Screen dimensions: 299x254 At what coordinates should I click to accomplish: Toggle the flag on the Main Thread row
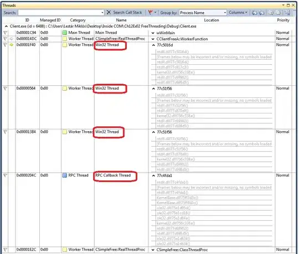point(5,33)
